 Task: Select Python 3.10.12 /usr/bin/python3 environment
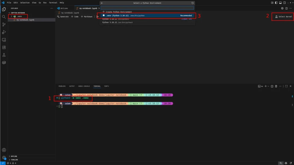[147, 22]
